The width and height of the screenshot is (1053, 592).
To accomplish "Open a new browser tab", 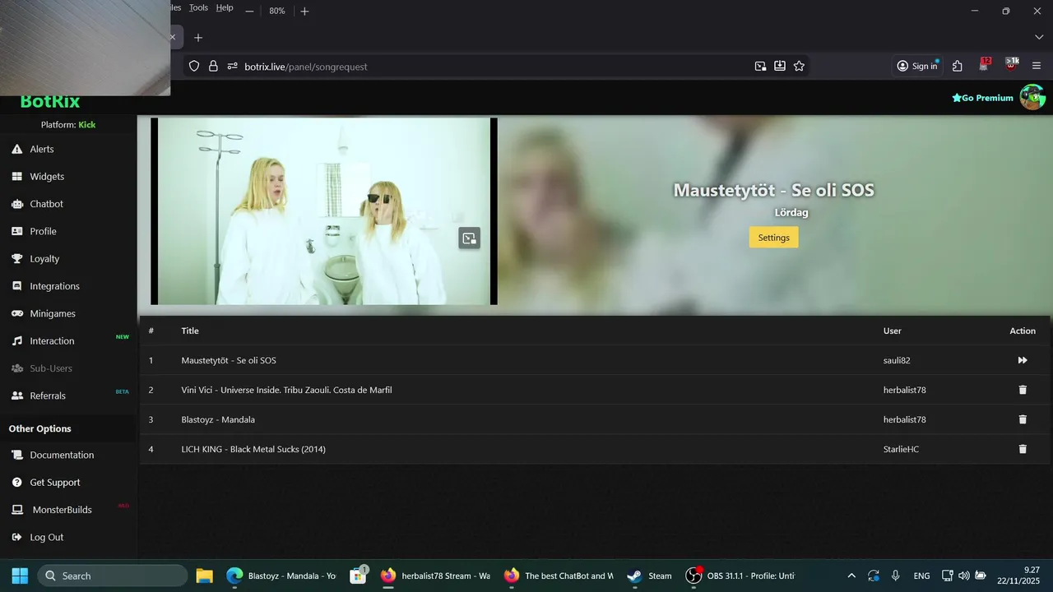I will (x=198, y=37).
